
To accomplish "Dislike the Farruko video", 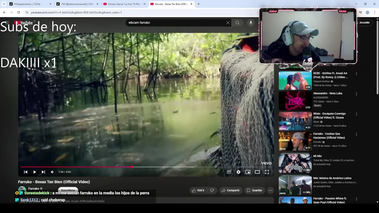I will click(x=212, y=191).
